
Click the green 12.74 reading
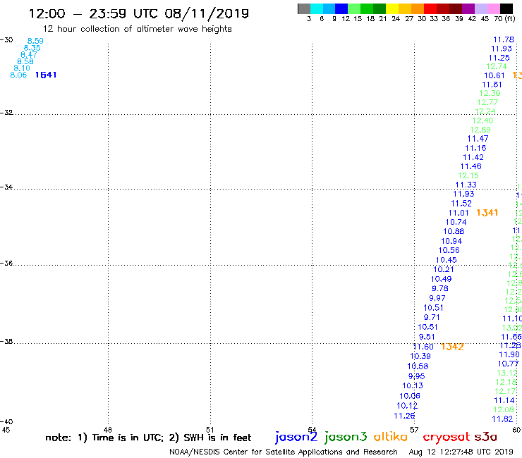click(497, 66)
